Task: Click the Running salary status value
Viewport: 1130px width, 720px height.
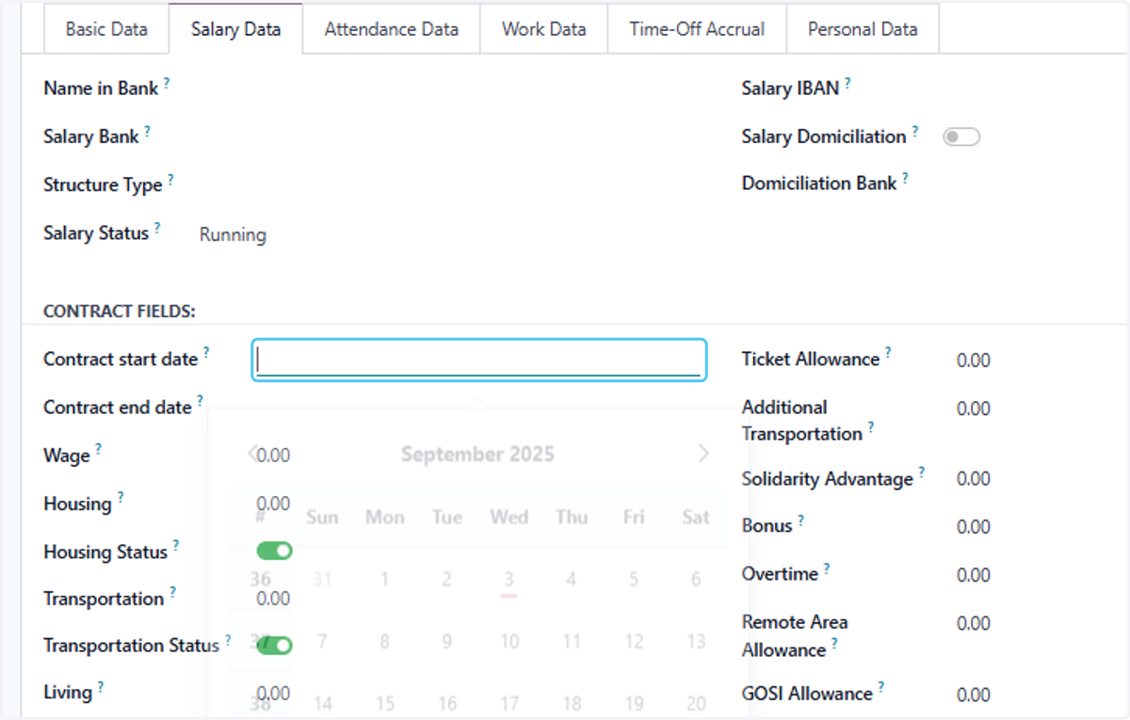Action: coord(233,235)
